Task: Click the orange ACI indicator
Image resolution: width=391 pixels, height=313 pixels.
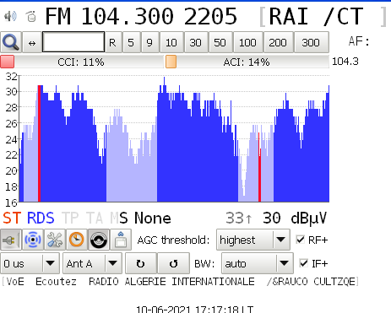Action: [171, 62]
